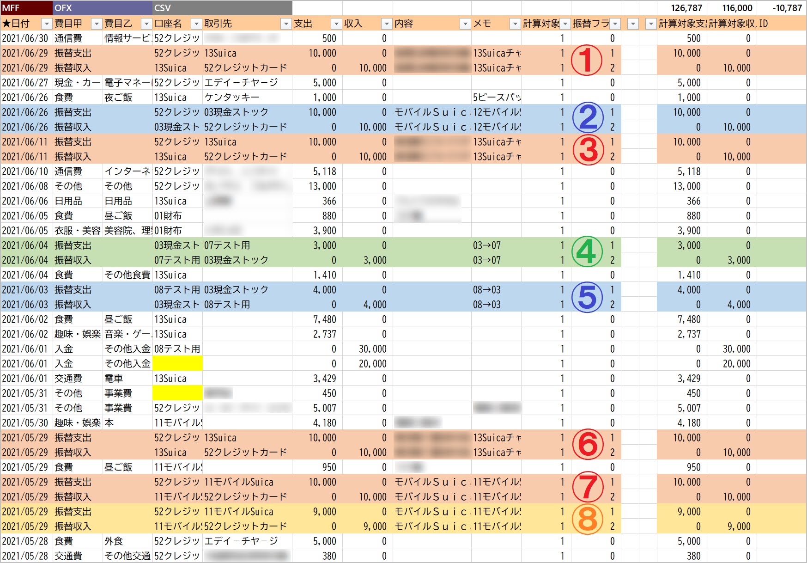807x563 pixels.
Task: Open the メモ column filter dropdown
Action: (515, 24)
